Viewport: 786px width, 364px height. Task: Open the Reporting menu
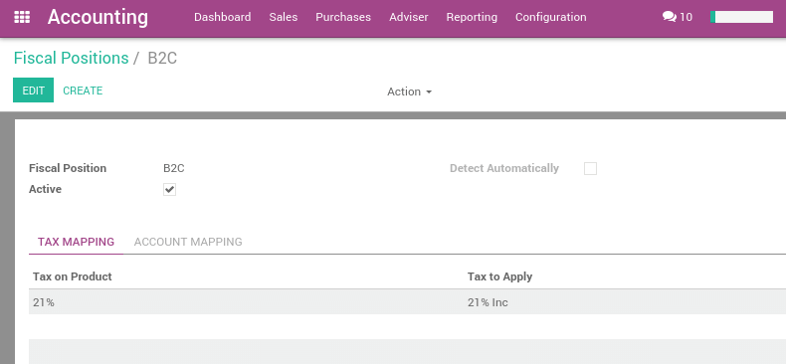[472, 17]
